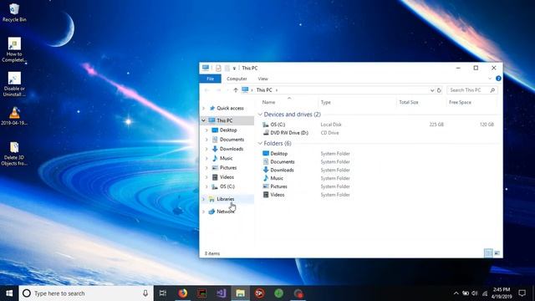
Task: Select the 'How to Completel...' desktop file
Action: pyautogui.click(x=14, y=50)
